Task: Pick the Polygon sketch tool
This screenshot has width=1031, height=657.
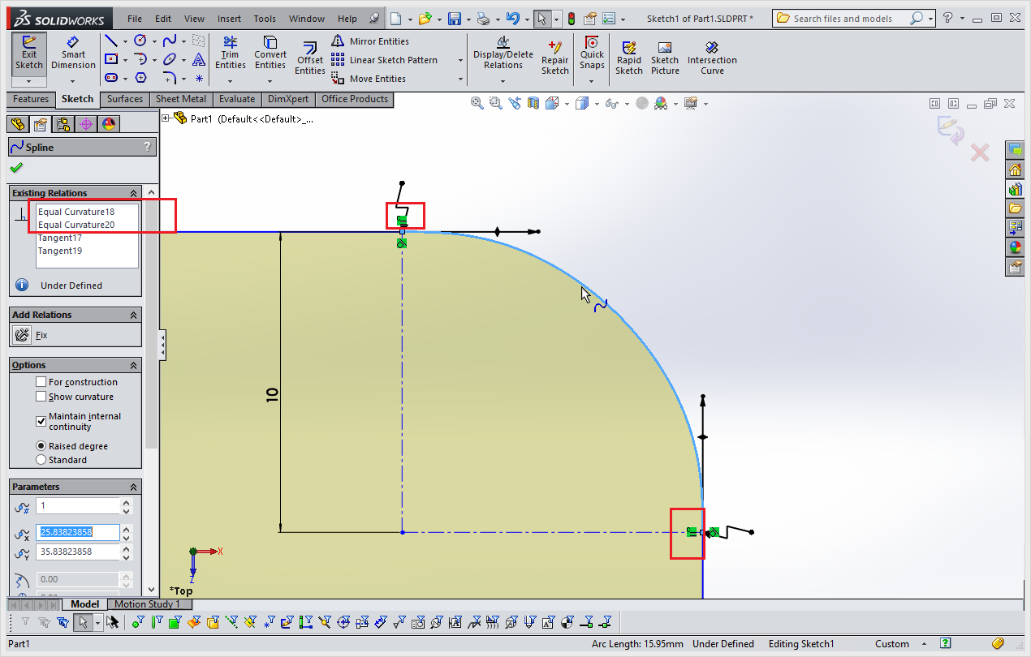Action: 140,78
